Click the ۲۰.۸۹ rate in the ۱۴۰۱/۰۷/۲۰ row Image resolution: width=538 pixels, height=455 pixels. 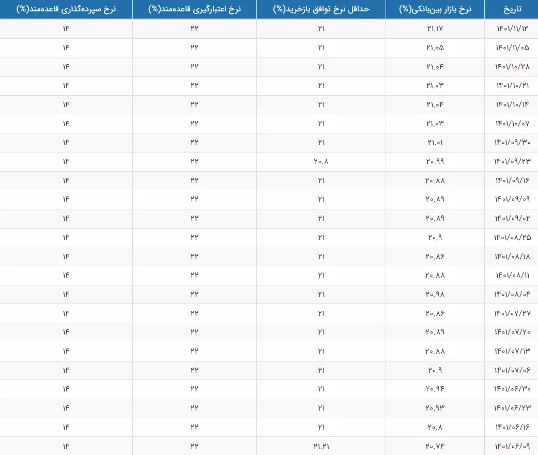pyautogui.click(x=435, y=332)
